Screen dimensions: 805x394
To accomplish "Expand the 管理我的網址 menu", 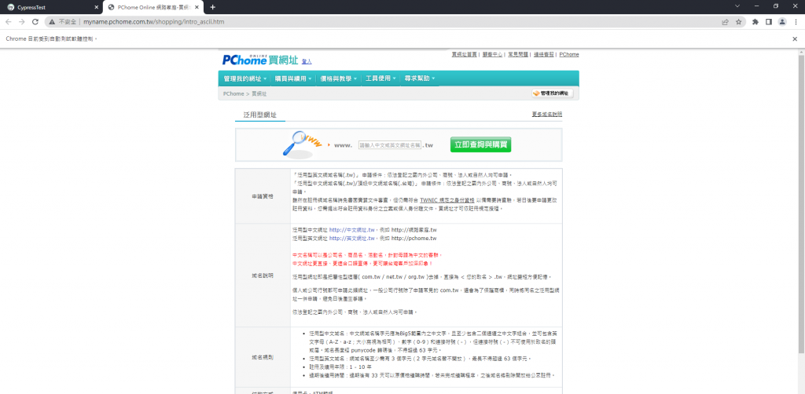I will point(245,78).
